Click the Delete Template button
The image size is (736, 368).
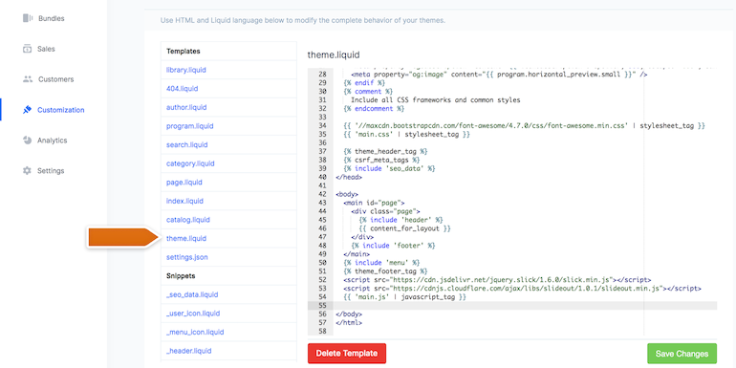(347, 354)
